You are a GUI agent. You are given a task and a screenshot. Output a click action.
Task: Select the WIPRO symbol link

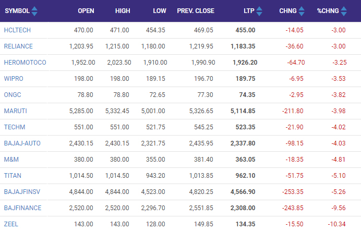point(14,79)
